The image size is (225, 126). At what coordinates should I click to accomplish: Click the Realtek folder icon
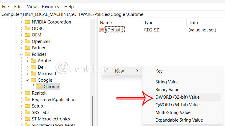pyautogui.click(x=27, y=93)
